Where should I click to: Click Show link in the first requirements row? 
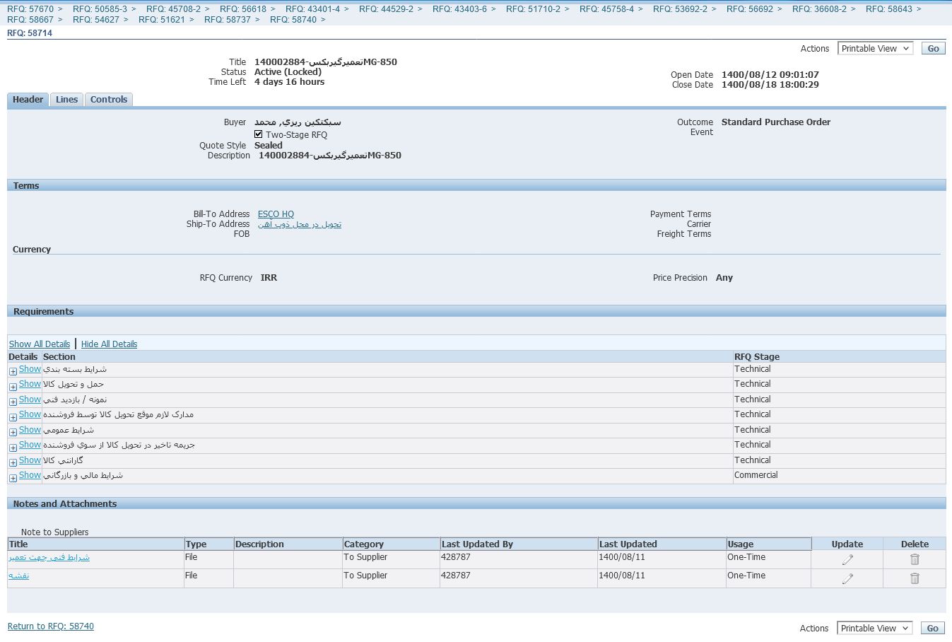(30, 369)
